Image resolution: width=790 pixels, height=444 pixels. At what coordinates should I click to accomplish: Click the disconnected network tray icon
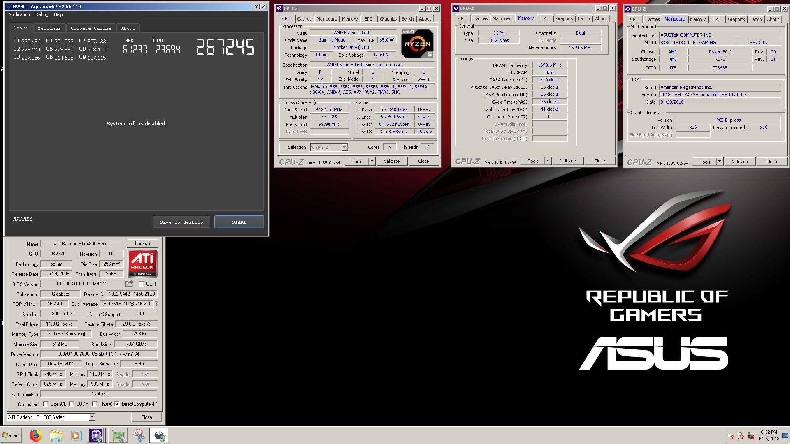point(751,435)
